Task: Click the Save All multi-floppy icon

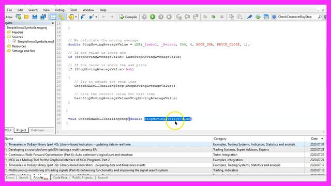Action: [43, 17]
